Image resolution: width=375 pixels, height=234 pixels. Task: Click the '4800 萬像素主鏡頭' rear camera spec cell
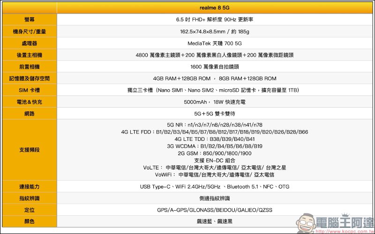[x=215, y=55]
